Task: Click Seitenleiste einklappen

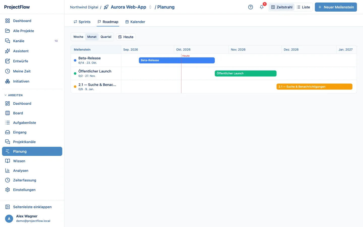Action: pyautogui.click(x=32, y=207)
